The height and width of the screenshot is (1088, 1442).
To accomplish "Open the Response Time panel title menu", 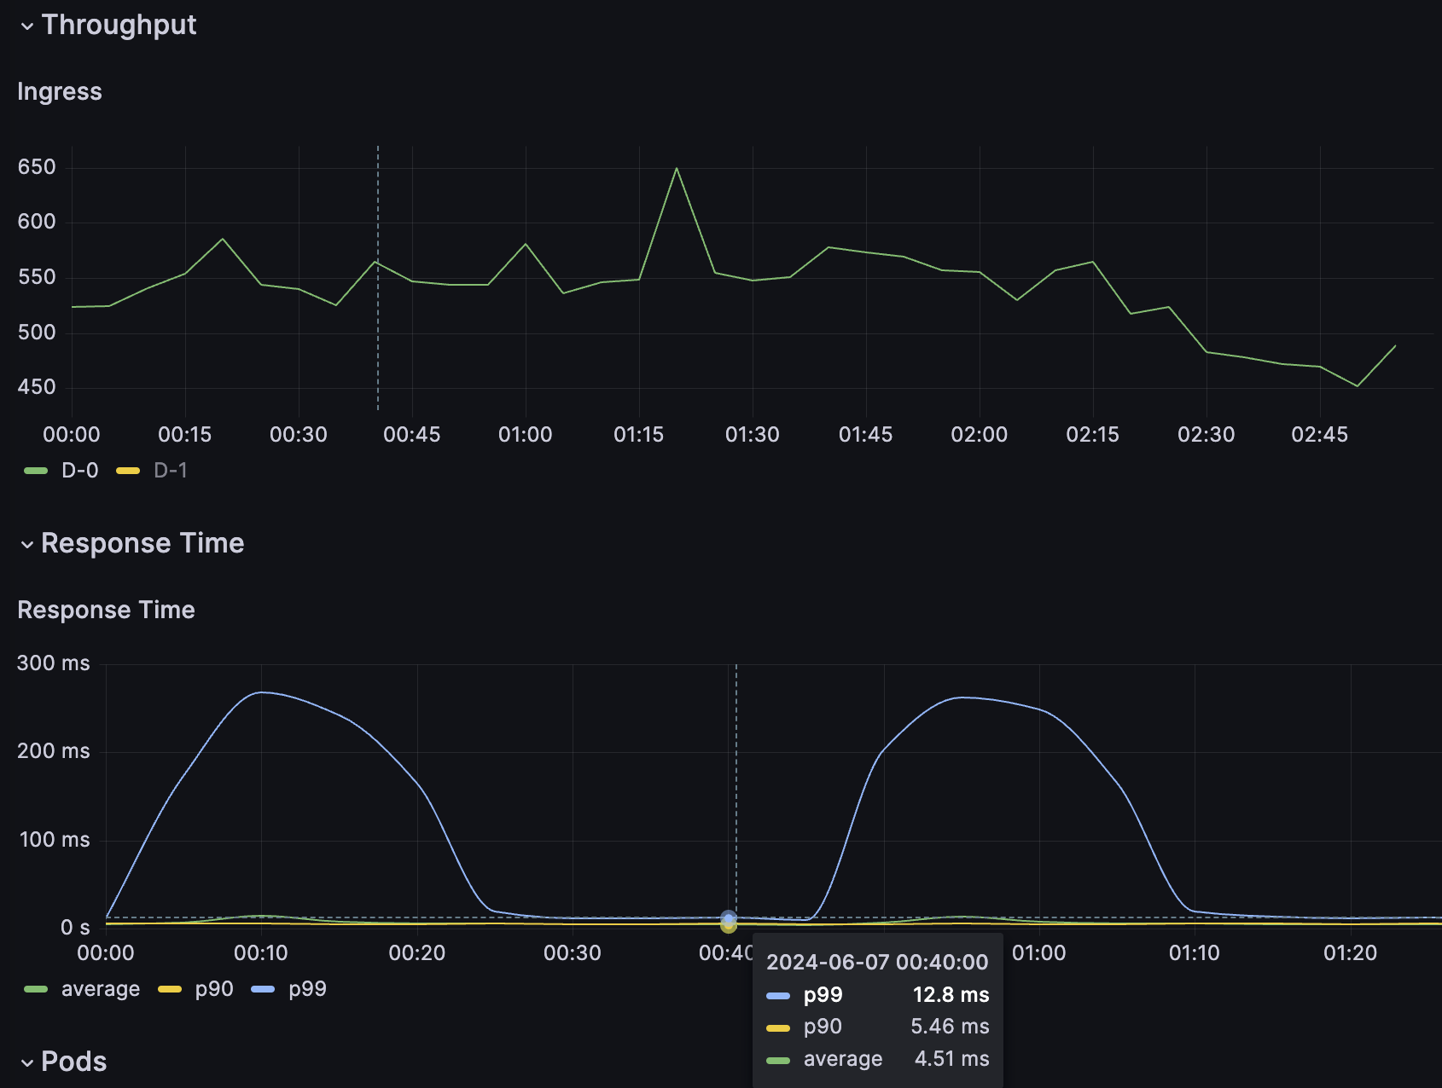I will pyautogui.click(x=106, y=610).
